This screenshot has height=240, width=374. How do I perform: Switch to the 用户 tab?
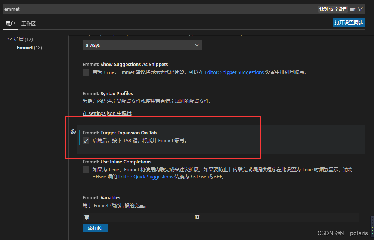tap(10, 24)
